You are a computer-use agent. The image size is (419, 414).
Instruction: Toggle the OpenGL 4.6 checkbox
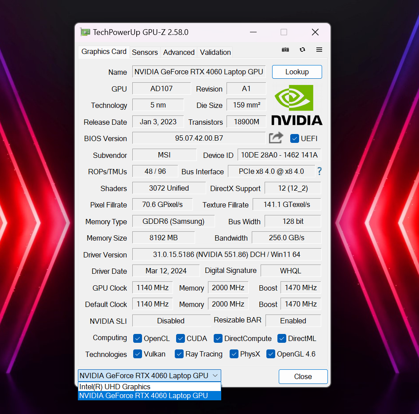coord(271,354)
